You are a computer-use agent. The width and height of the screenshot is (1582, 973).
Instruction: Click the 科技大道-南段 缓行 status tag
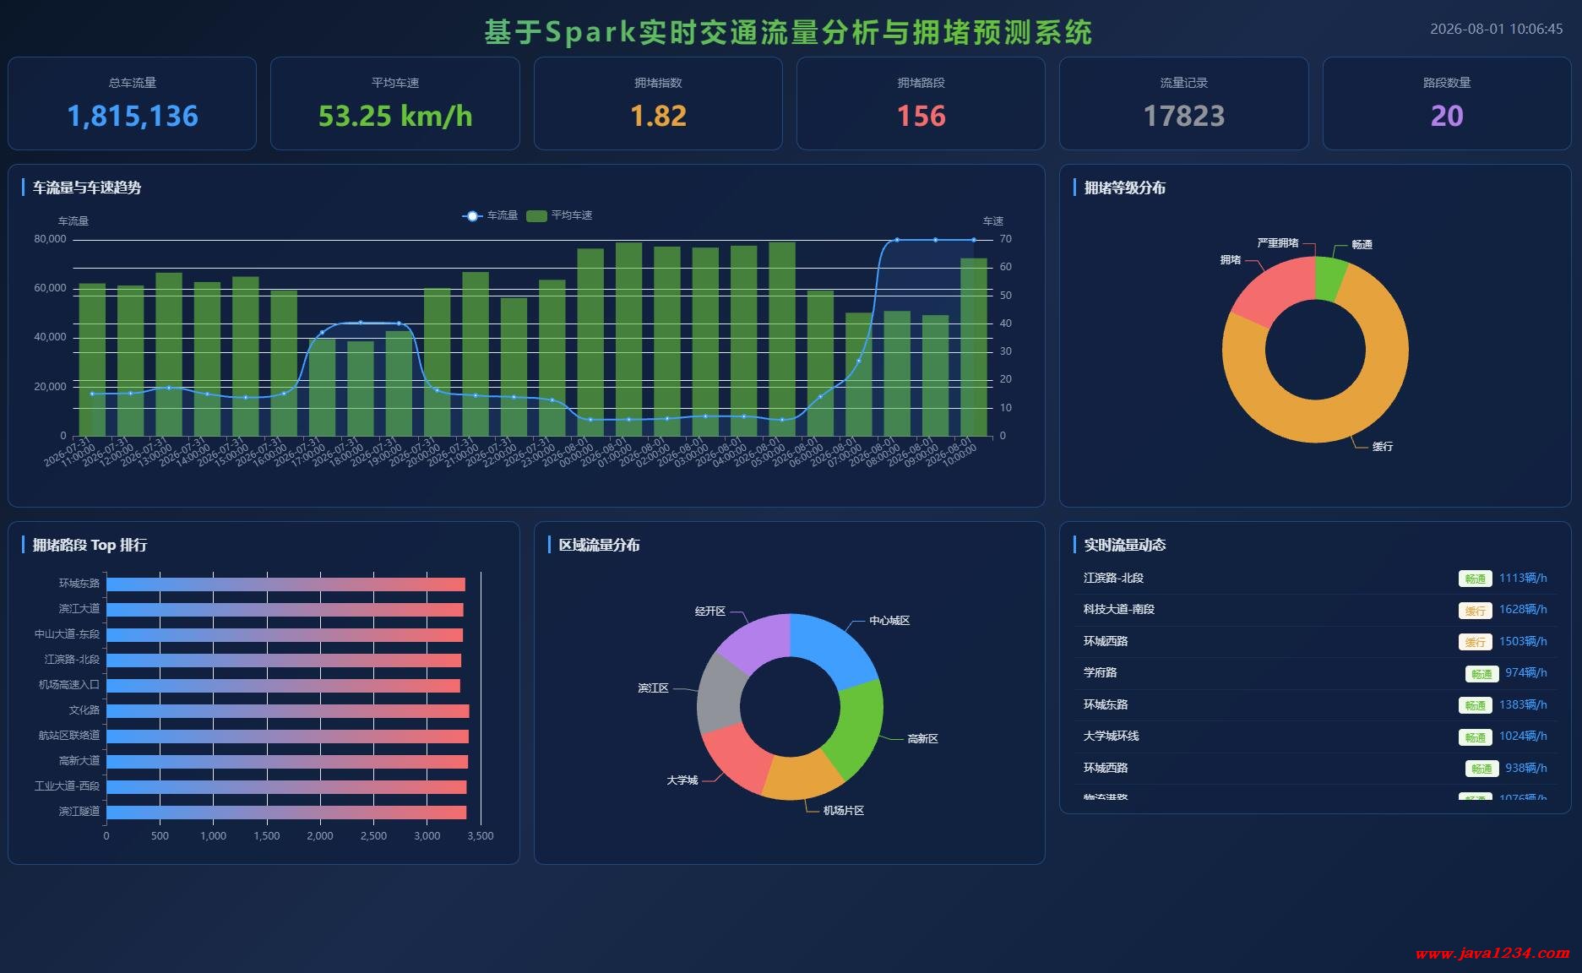pos(1475,610)
